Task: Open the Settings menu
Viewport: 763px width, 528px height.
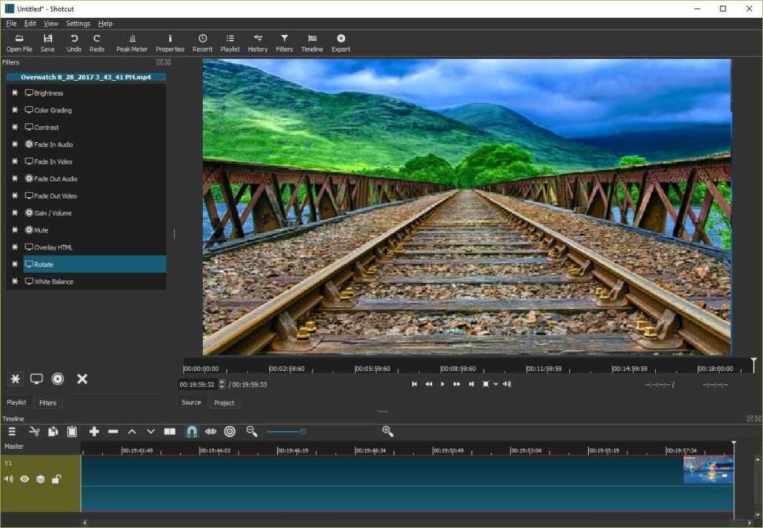Action: coord(78,24)
